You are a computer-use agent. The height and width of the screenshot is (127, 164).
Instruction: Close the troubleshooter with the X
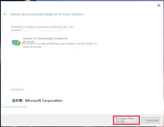(x=159, y=5)
